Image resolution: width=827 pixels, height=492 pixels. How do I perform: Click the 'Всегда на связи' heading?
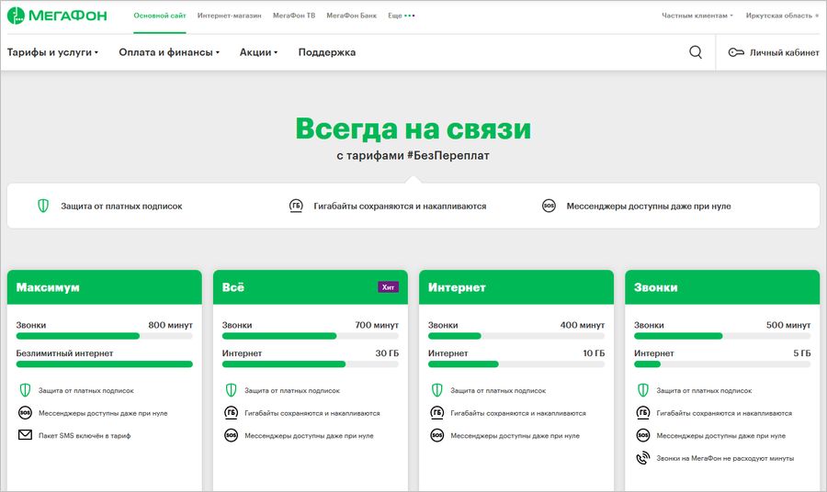pos(413,129)
